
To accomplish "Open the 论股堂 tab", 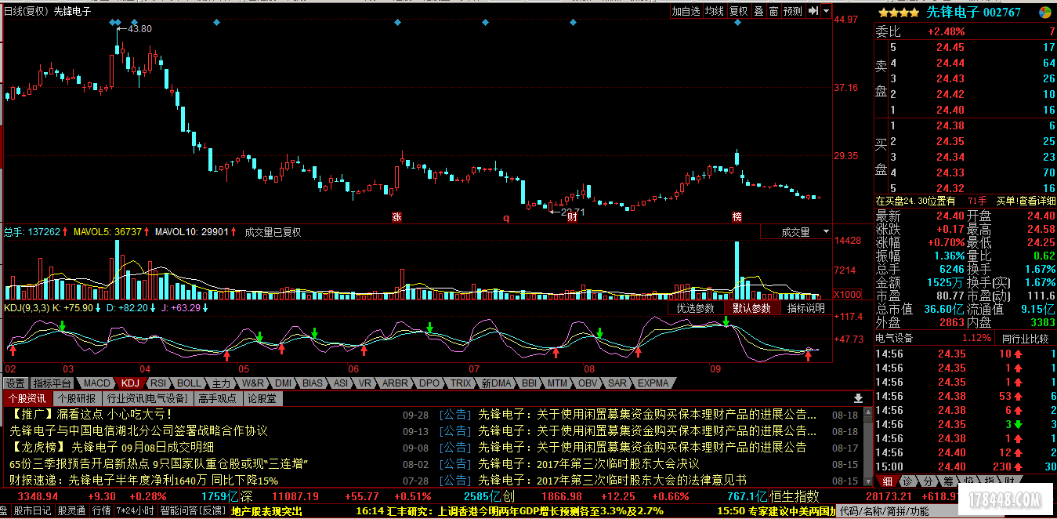I will point(262,398).
